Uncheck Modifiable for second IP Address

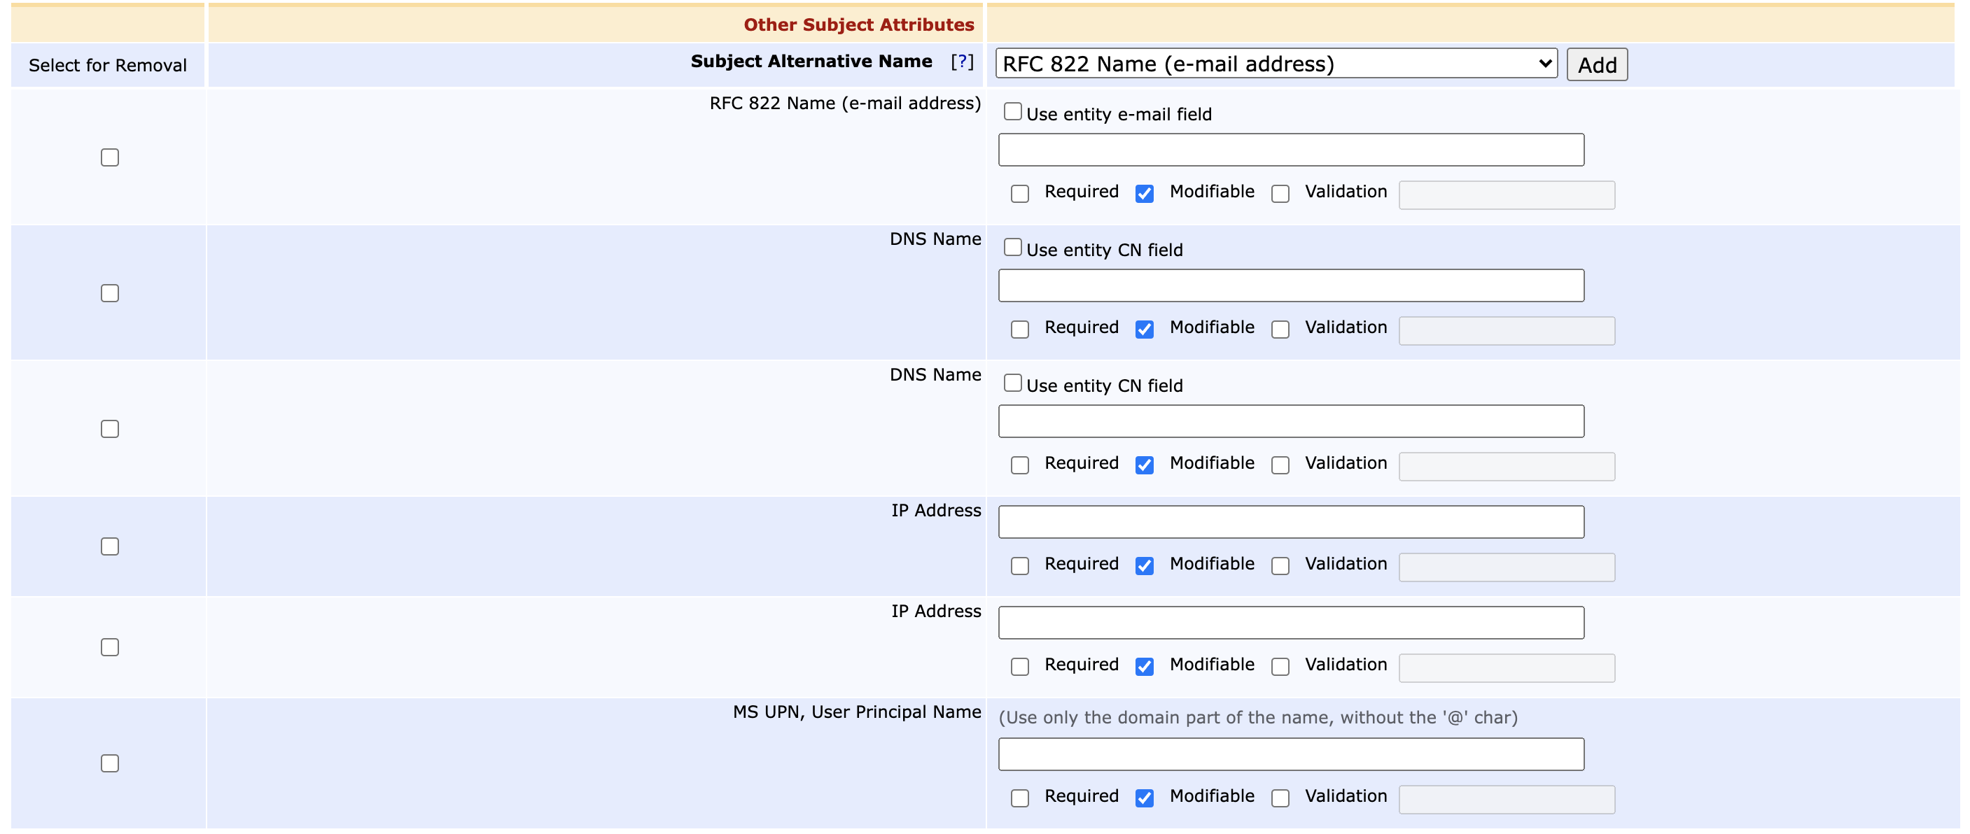coord(1144,667)
